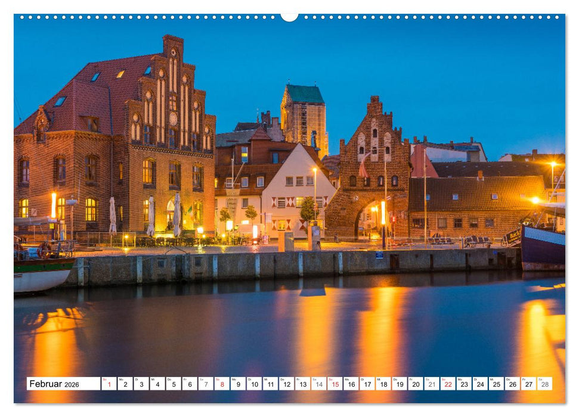The height and width of the screenshot is (417, 579).
Task: Select the 18th in the date strip
Action: tap(383, 386)
